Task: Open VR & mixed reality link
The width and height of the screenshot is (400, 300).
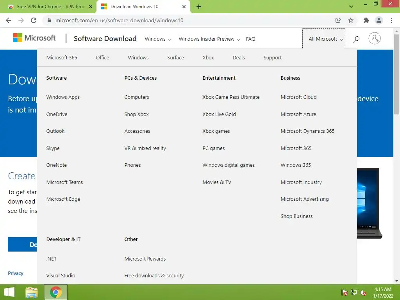Action: 145,148
